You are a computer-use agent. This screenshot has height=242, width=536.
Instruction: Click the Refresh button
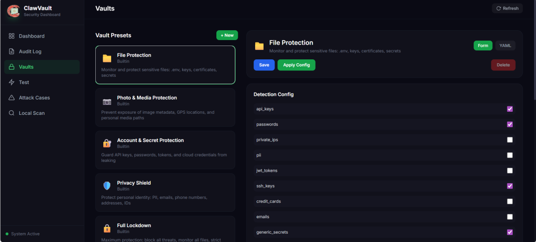(x=507, y=8)
